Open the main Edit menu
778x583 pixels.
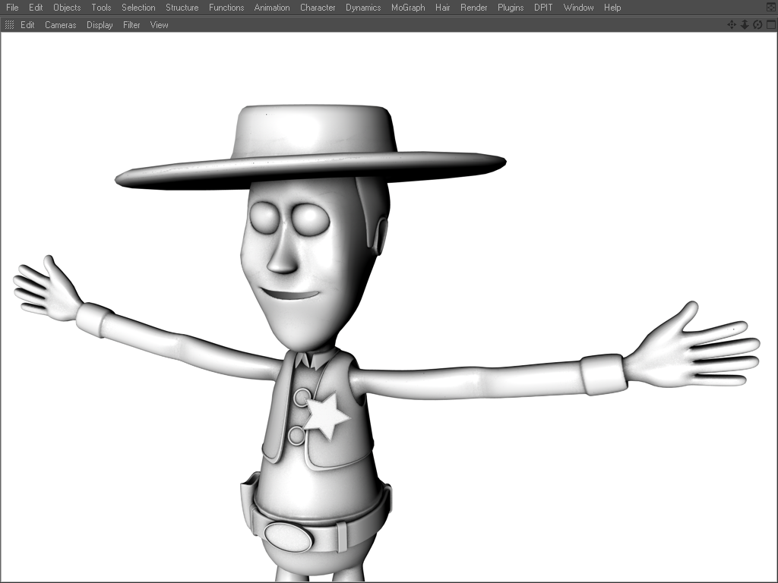[x=36, y=8]
